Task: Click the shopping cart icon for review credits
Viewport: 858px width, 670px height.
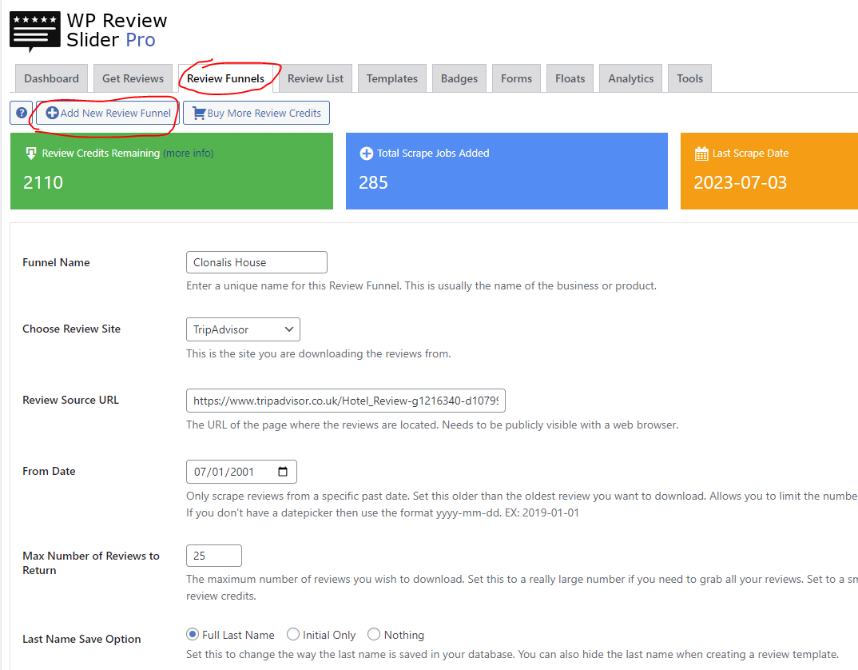Action: 199,113
